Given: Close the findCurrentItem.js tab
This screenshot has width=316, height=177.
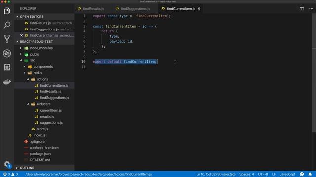Looking at the screenshot, I should 199,9.
